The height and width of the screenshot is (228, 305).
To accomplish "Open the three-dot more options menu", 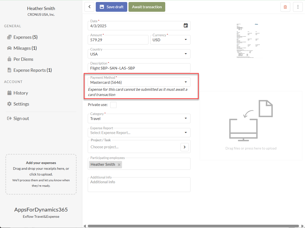I will pos(298,7).
